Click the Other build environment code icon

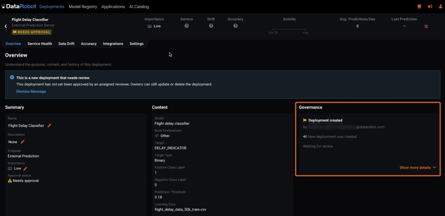click(x=156, y=136)
